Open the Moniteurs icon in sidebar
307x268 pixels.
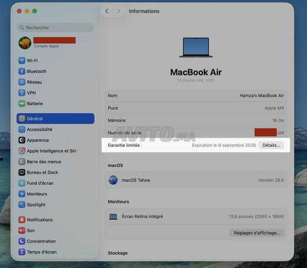(x=22, y=194)
